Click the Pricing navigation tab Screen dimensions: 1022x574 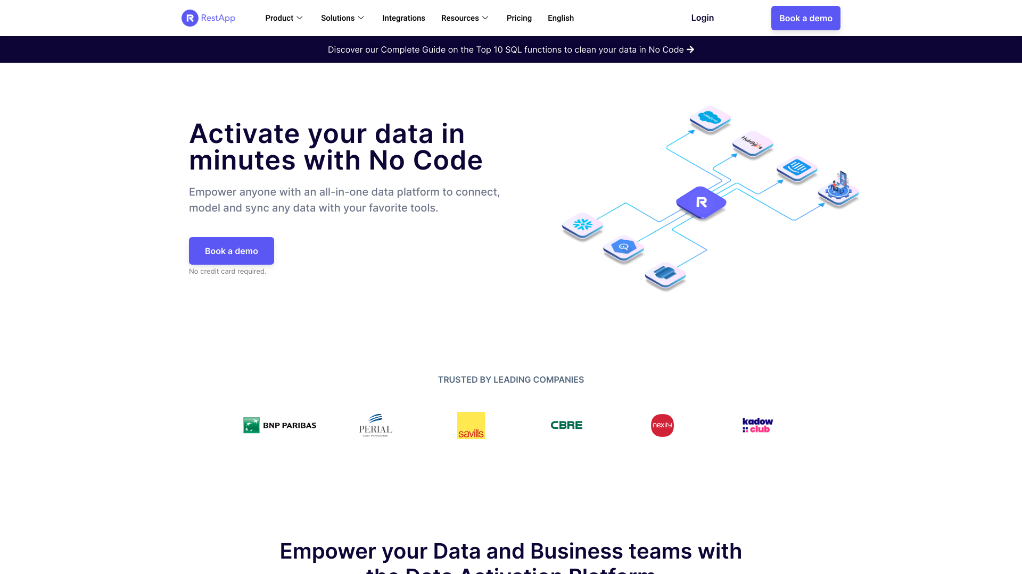(x=519, y=18)
